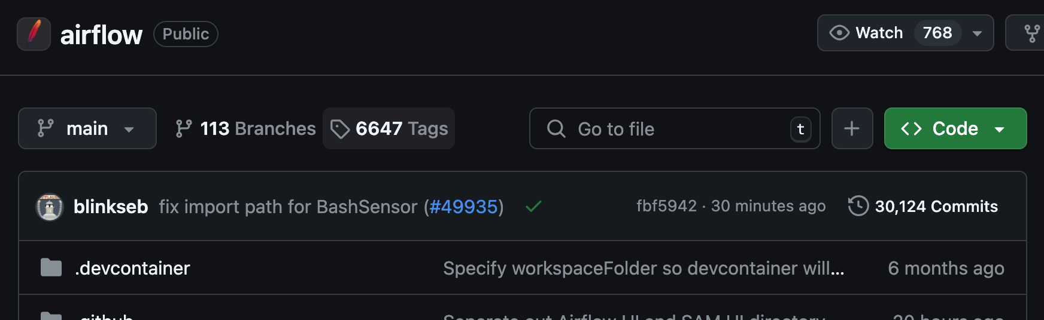Viewport: 1044px width, 320px height.
Task: Open blinkseb's user profile link
Action: tap(111, 207)
